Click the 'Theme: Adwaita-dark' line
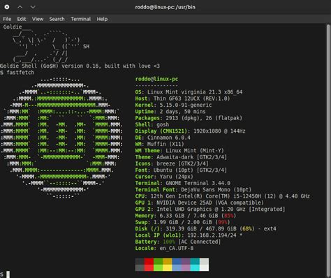 click(181, 157)
